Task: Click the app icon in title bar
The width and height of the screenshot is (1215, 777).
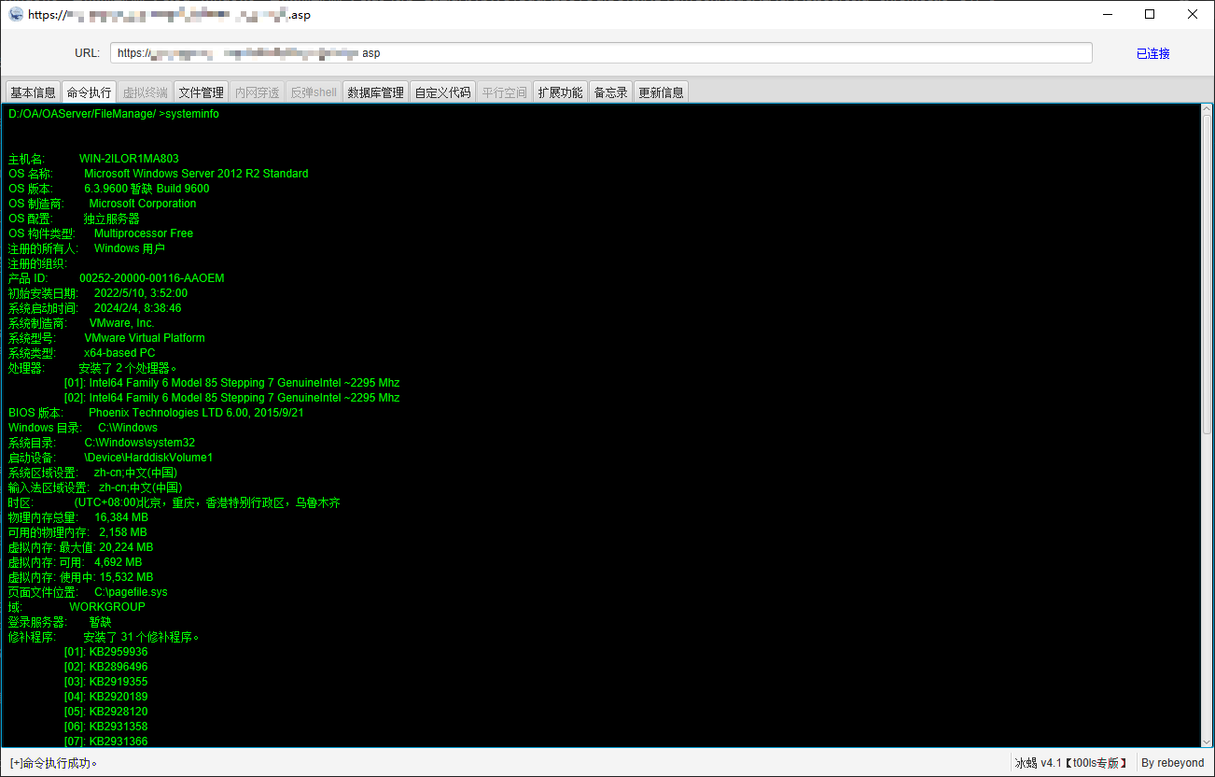Action: (x=15, y=14)
